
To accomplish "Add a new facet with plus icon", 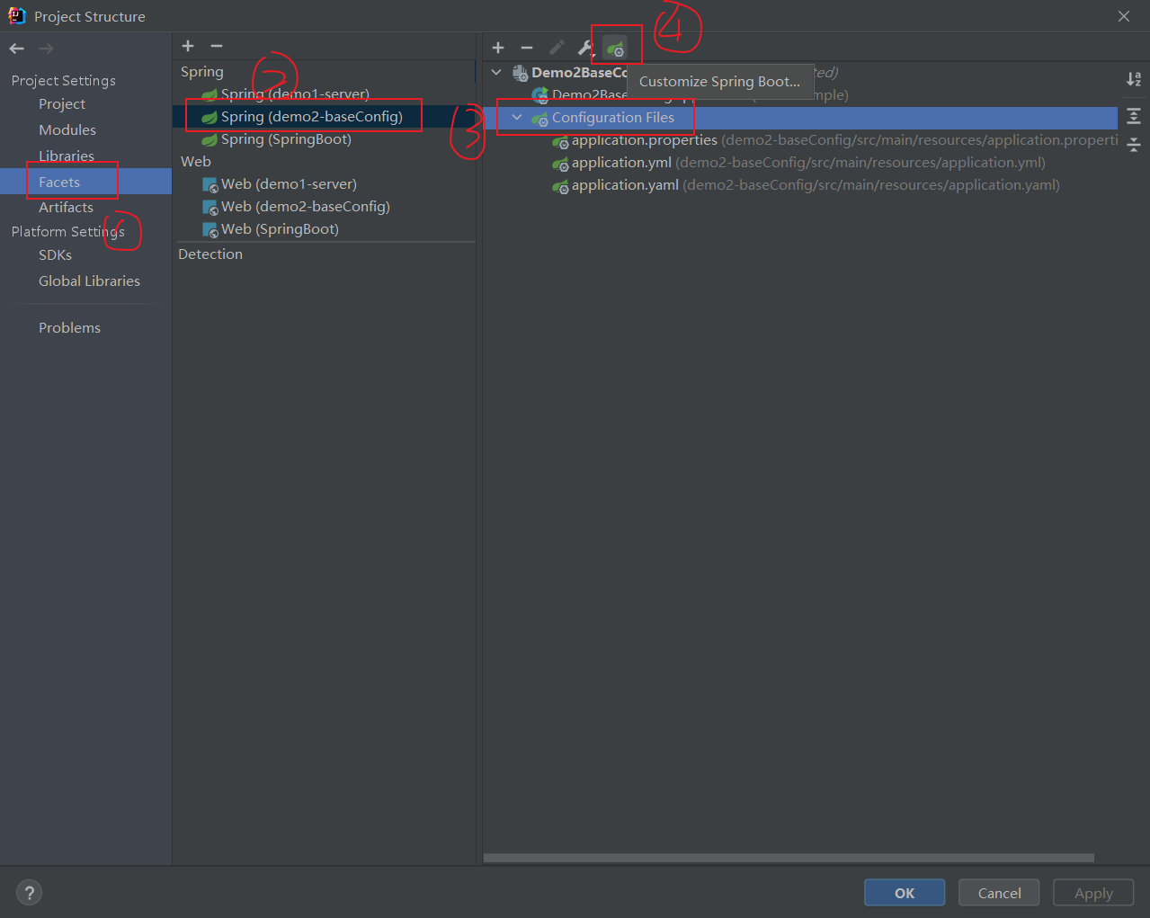I will (188, 46).
